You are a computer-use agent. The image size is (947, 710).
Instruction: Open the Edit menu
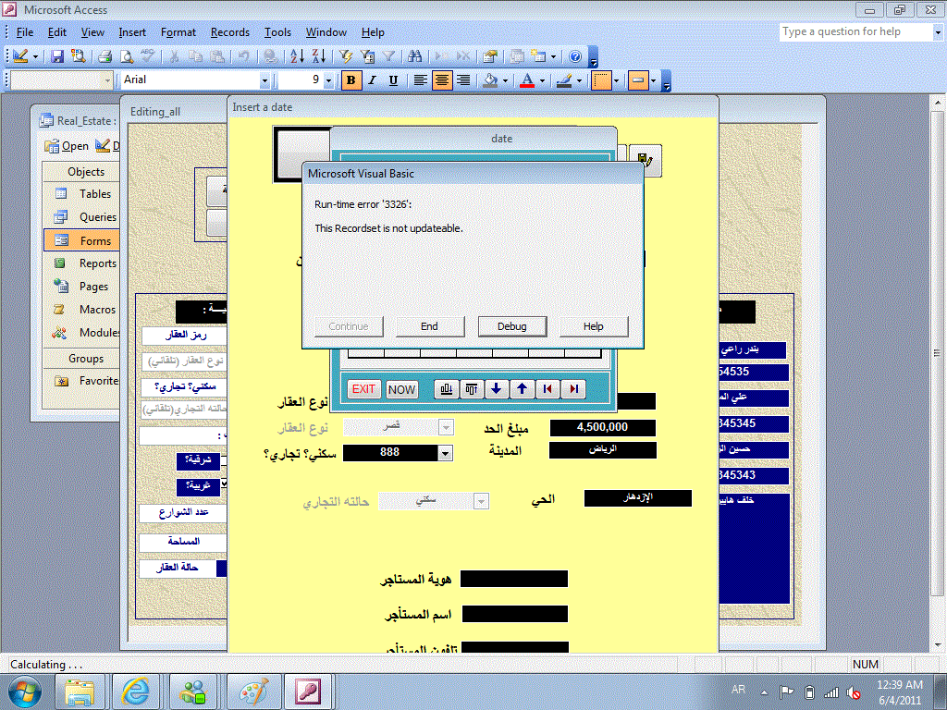coord(57,32)
